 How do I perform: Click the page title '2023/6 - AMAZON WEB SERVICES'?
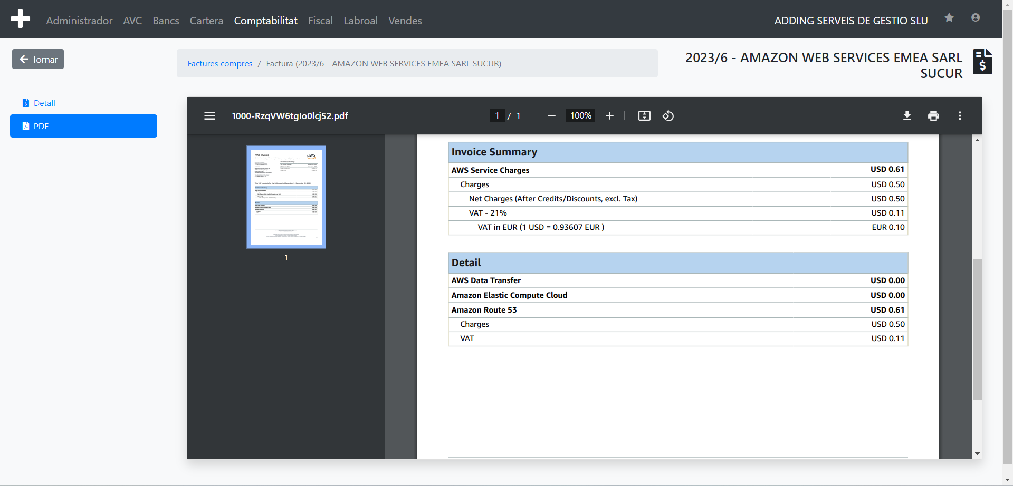pyautogui.click(x=824, y=65)
